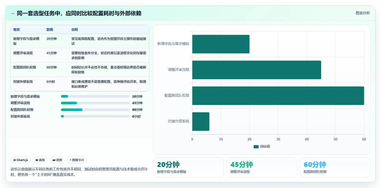Click the 新增字段与需求模板 progress bar
This screenshot has height=188, width=381.
point(95,96)
